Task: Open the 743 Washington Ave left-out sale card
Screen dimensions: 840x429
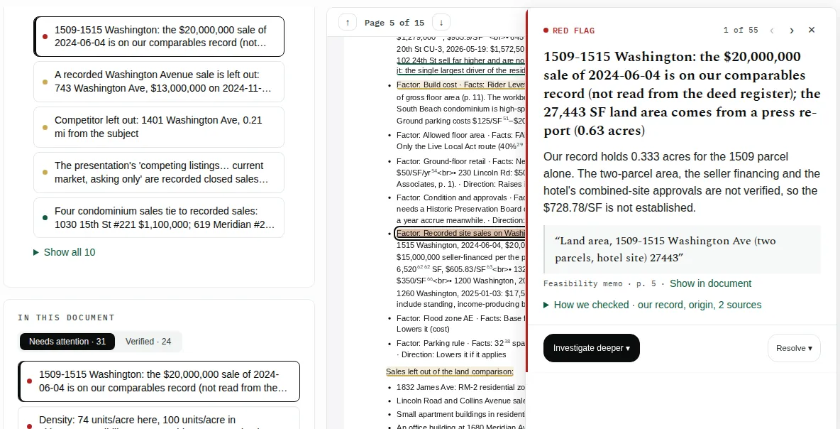Action: [159, 82]
